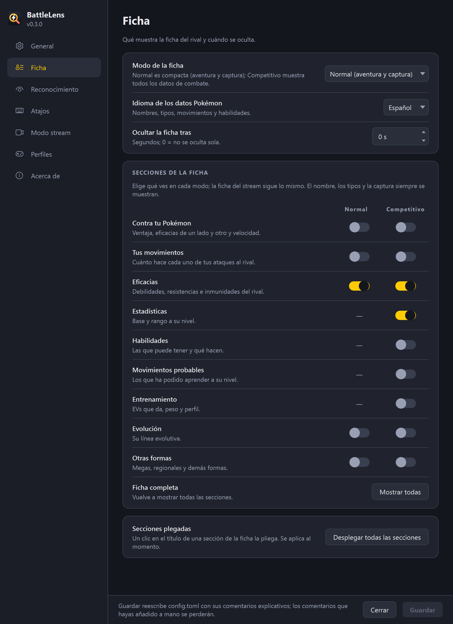This screenshot has width=453, height=624.
Task: Enable Habilidades in Competitivo mode
Action: 405,345
